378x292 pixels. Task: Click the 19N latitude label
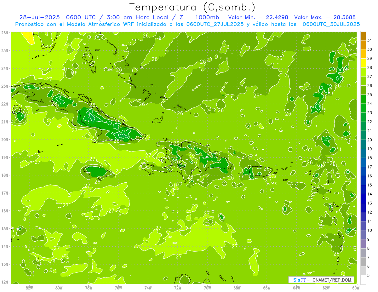pos(5,157)
